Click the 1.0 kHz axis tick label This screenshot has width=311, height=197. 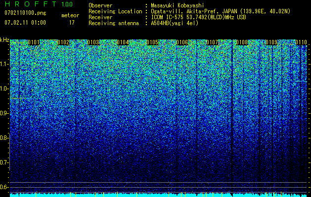pyautogui.click(x=4, y=89)
